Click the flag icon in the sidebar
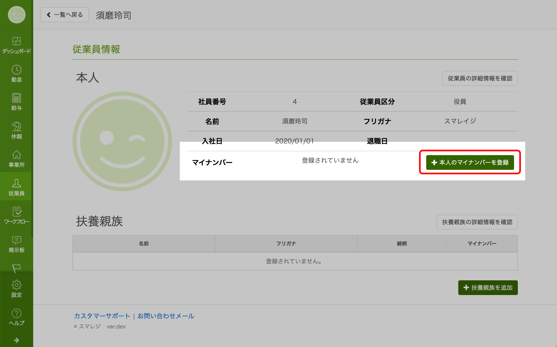 16,268
